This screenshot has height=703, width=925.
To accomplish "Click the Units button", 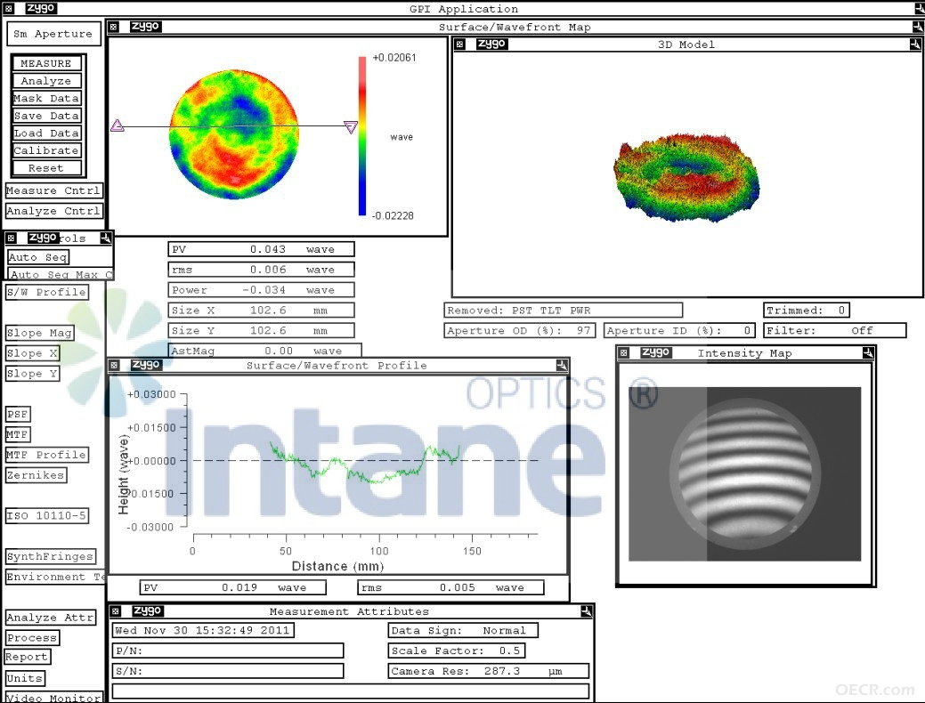I will (25, 678).
